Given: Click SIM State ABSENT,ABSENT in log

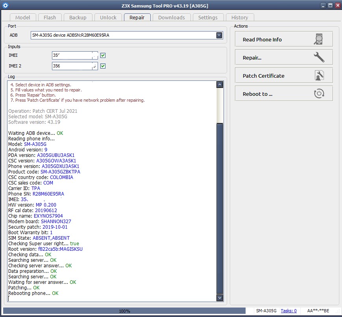Looking at the screenshot, I should pyautogui.click(x=51, y=238).
